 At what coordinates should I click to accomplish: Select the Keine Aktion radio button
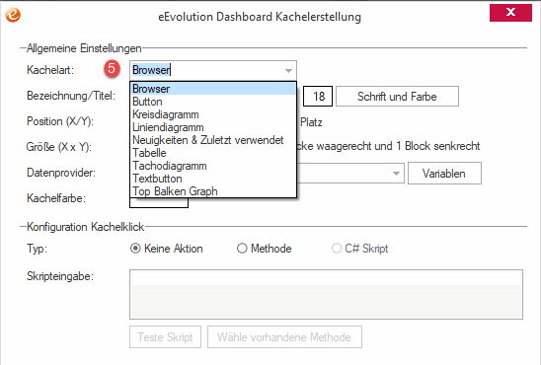tap(135, 249)
